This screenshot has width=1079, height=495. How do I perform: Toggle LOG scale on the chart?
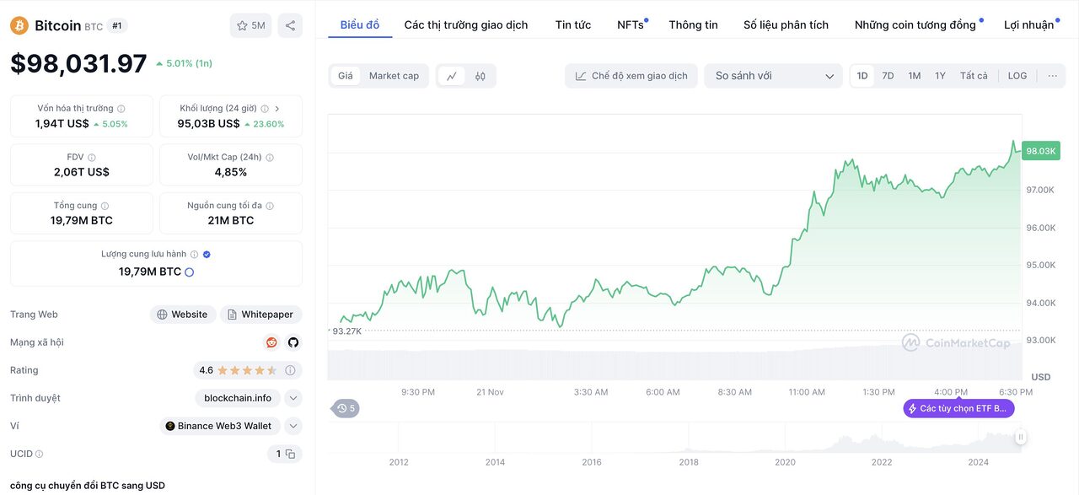(x=1017, y=76)
